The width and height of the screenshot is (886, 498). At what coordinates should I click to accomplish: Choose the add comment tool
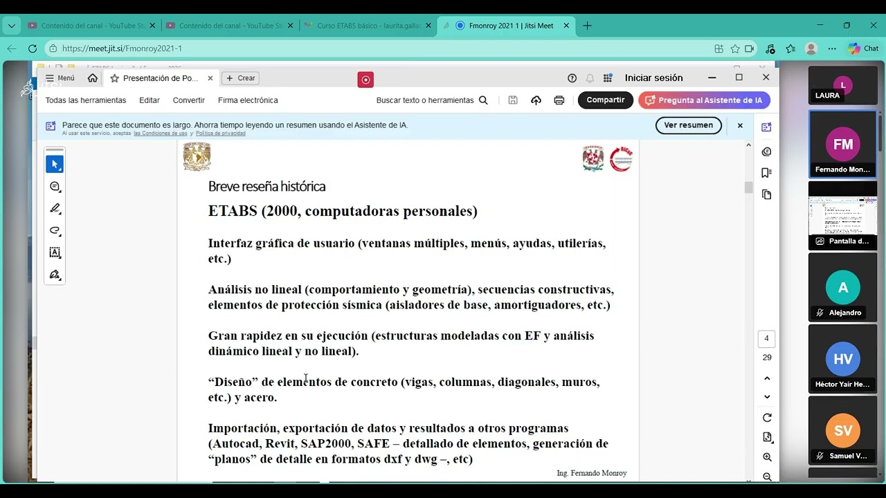tap(55, 187)
